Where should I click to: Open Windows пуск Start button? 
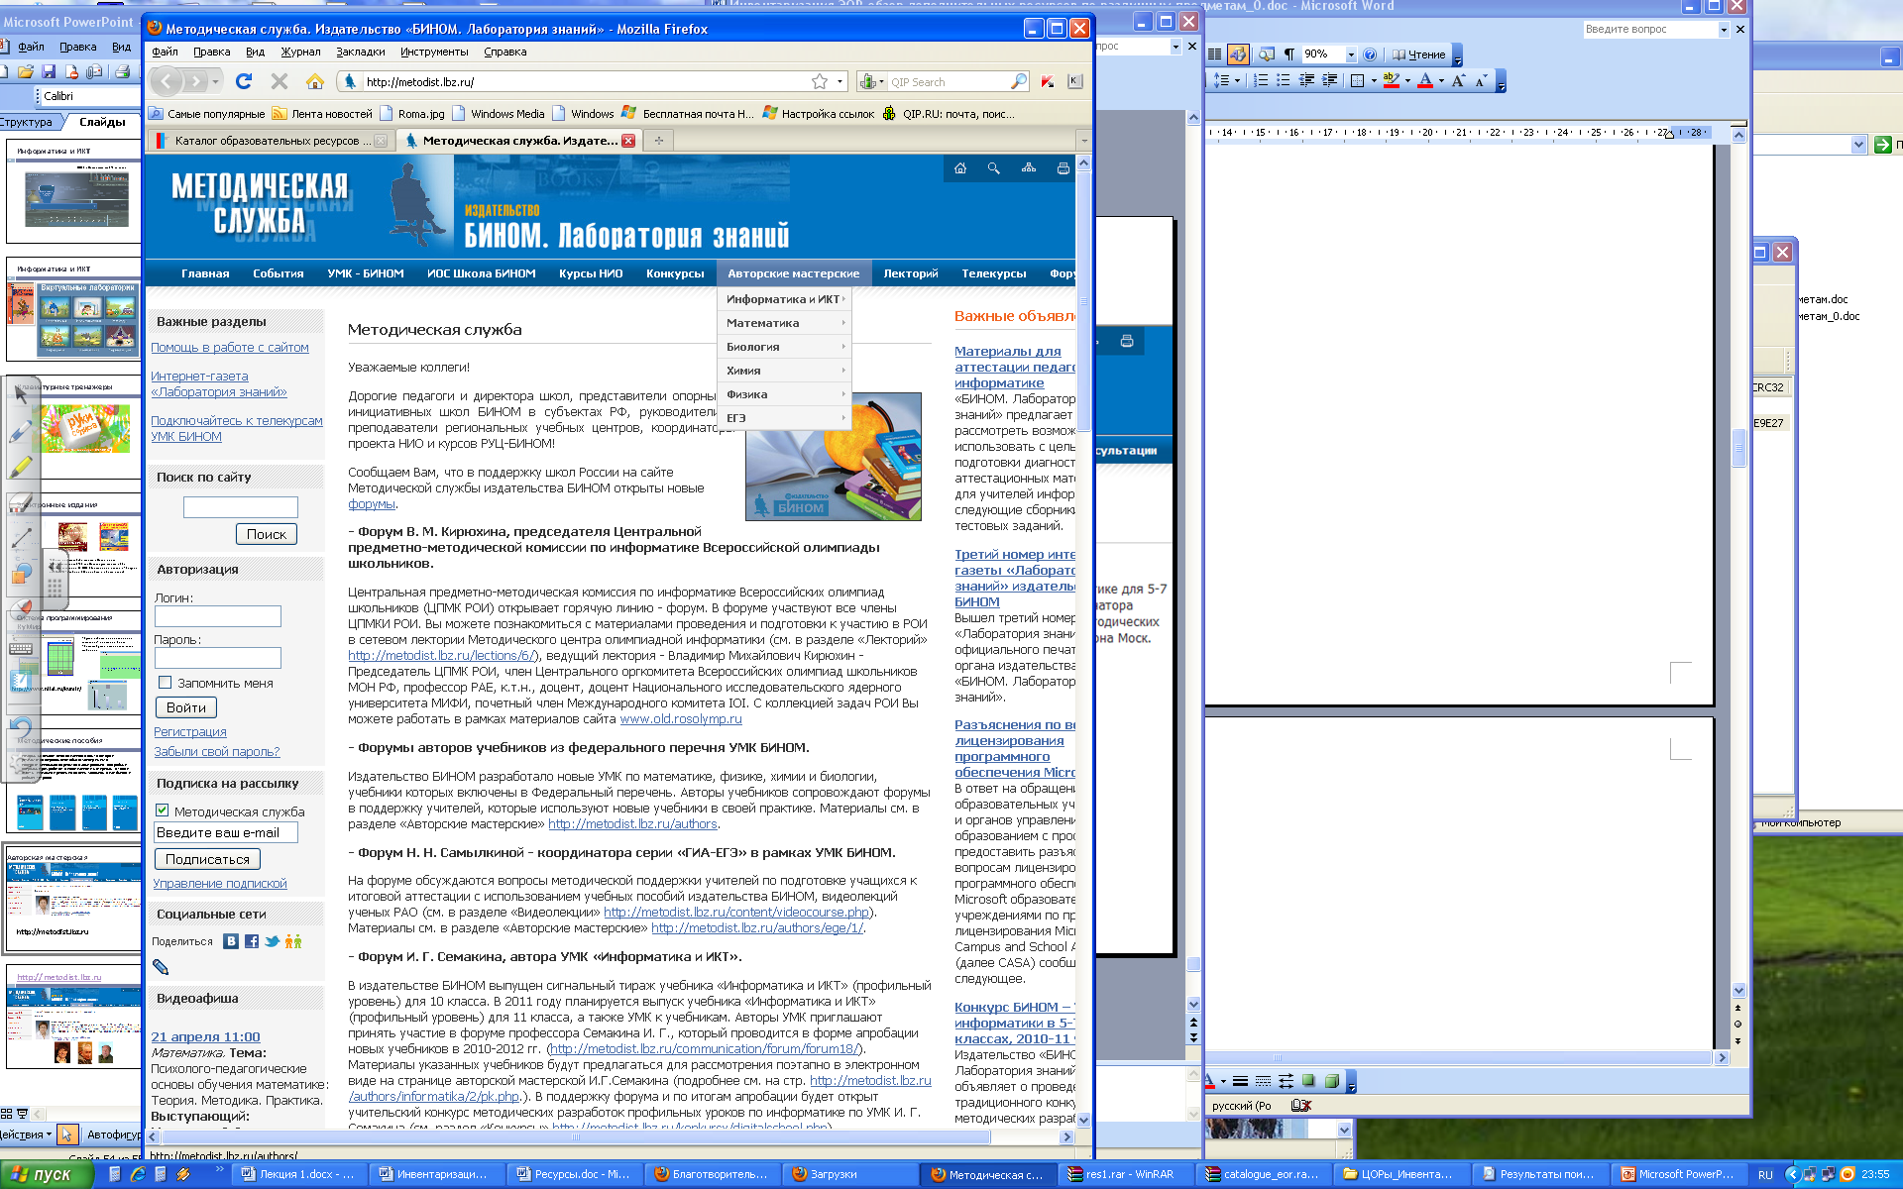point(48,1174)
